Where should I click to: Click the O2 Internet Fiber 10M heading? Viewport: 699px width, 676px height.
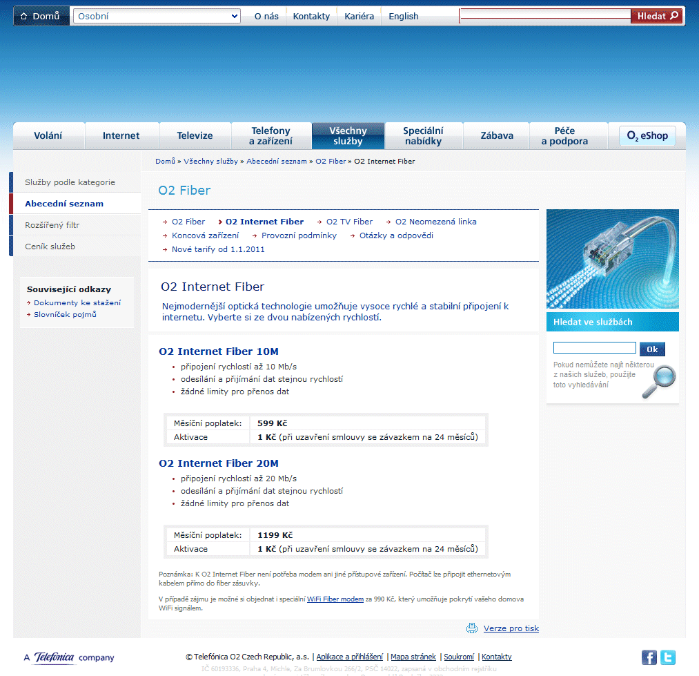(x=219, y=351)
